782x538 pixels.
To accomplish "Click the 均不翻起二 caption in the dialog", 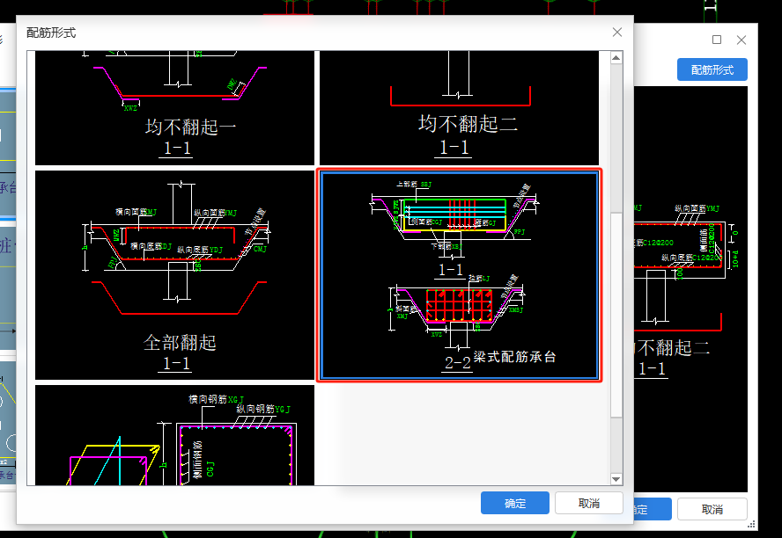I will tap(468, 123).
